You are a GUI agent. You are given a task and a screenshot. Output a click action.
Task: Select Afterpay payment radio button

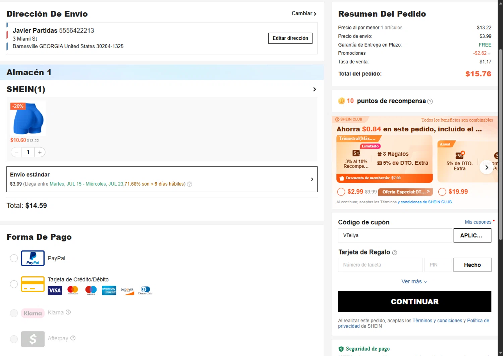[x=14, y=339]
